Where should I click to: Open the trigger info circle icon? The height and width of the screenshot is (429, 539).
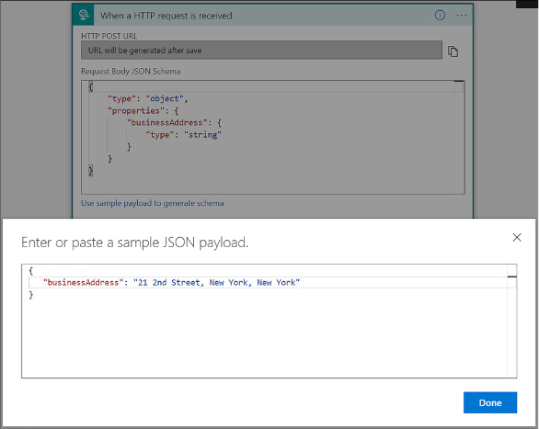click(440, 15)
